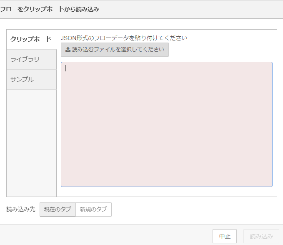This screenshot has height=245, width=283.
Task: Click the bottom of the JSON text area
Action: coord(167,182)
